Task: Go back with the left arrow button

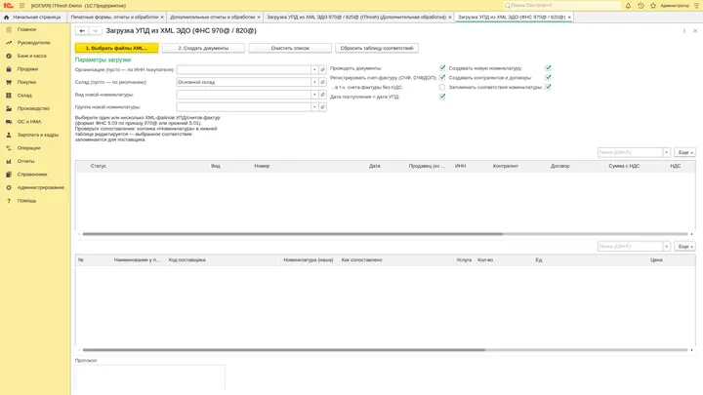Action: pos(82,31)
